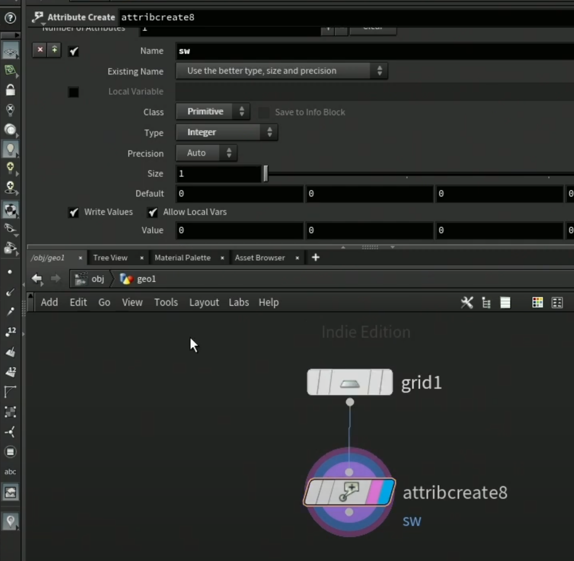Open the Layout menu
This screenshot has width=574, height=561.
point(204,303)
